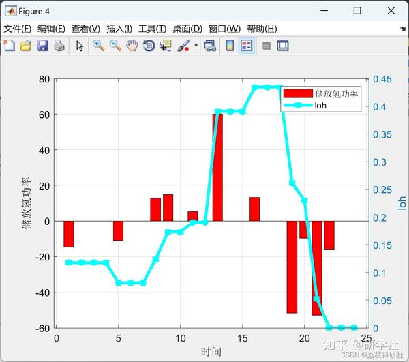Open the 编辑(E) menu
Viewport: 409px width, 362px height.
click(x=51, y=29)
